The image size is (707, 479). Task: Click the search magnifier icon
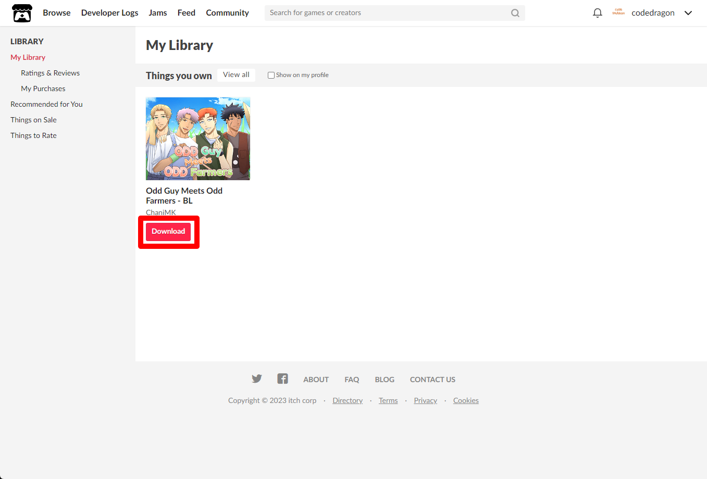(x=515, y=13)
